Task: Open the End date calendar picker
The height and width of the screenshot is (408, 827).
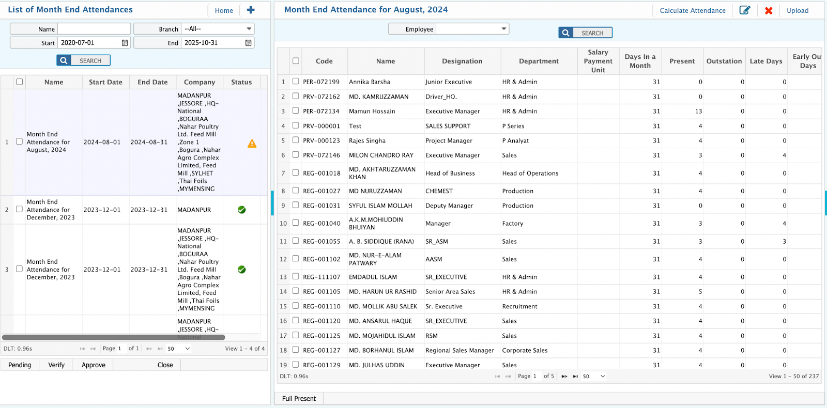Action: pos(248,43)
